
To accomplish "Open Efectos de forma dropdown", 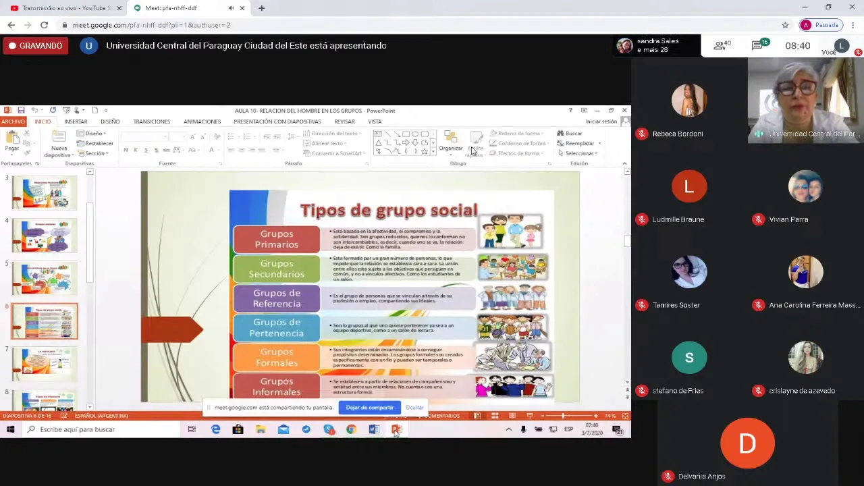I will [x=516, y=153].
